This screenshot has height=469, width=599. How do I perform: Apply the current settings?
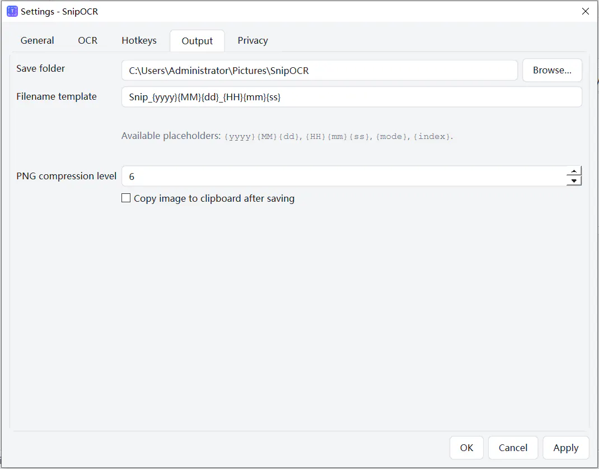pyautogui.click(x=566, y=448)
